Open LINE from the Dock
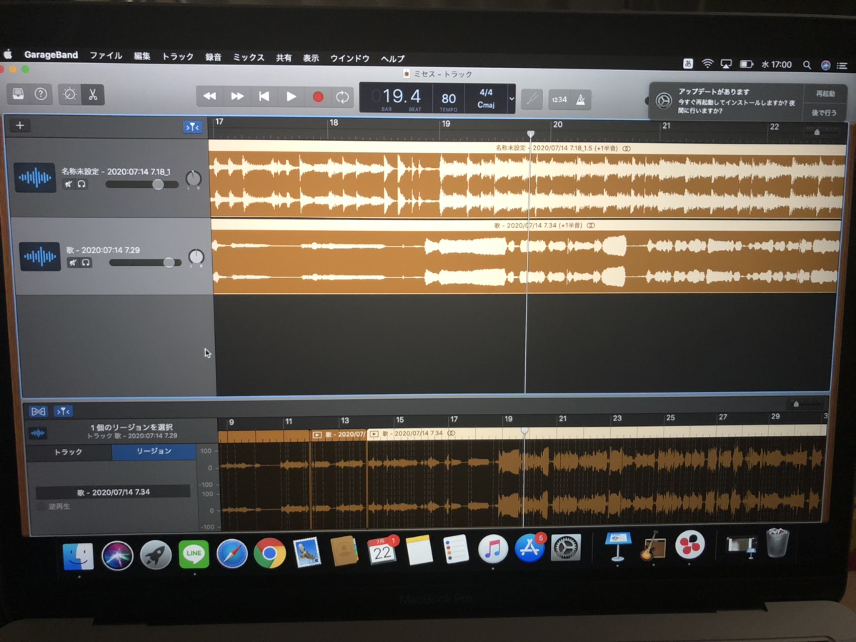856x642 pixels. pos(194,554)
